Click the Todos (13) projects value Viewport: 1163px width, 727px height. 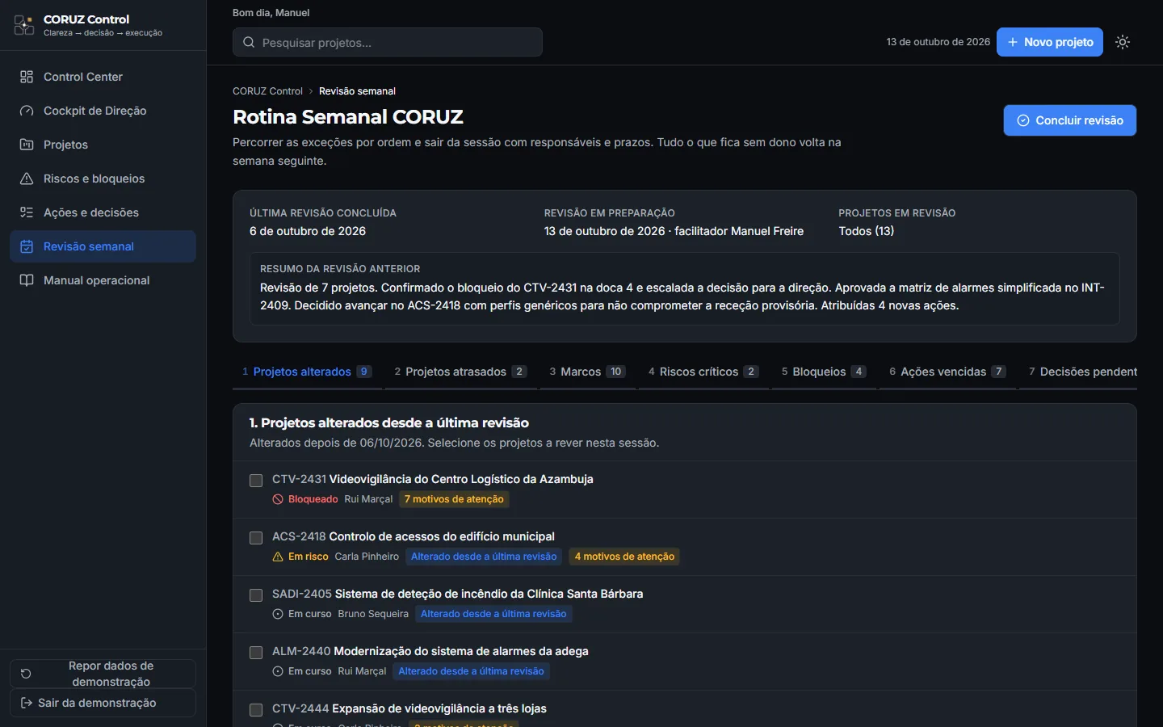click(x=866, y=231)
